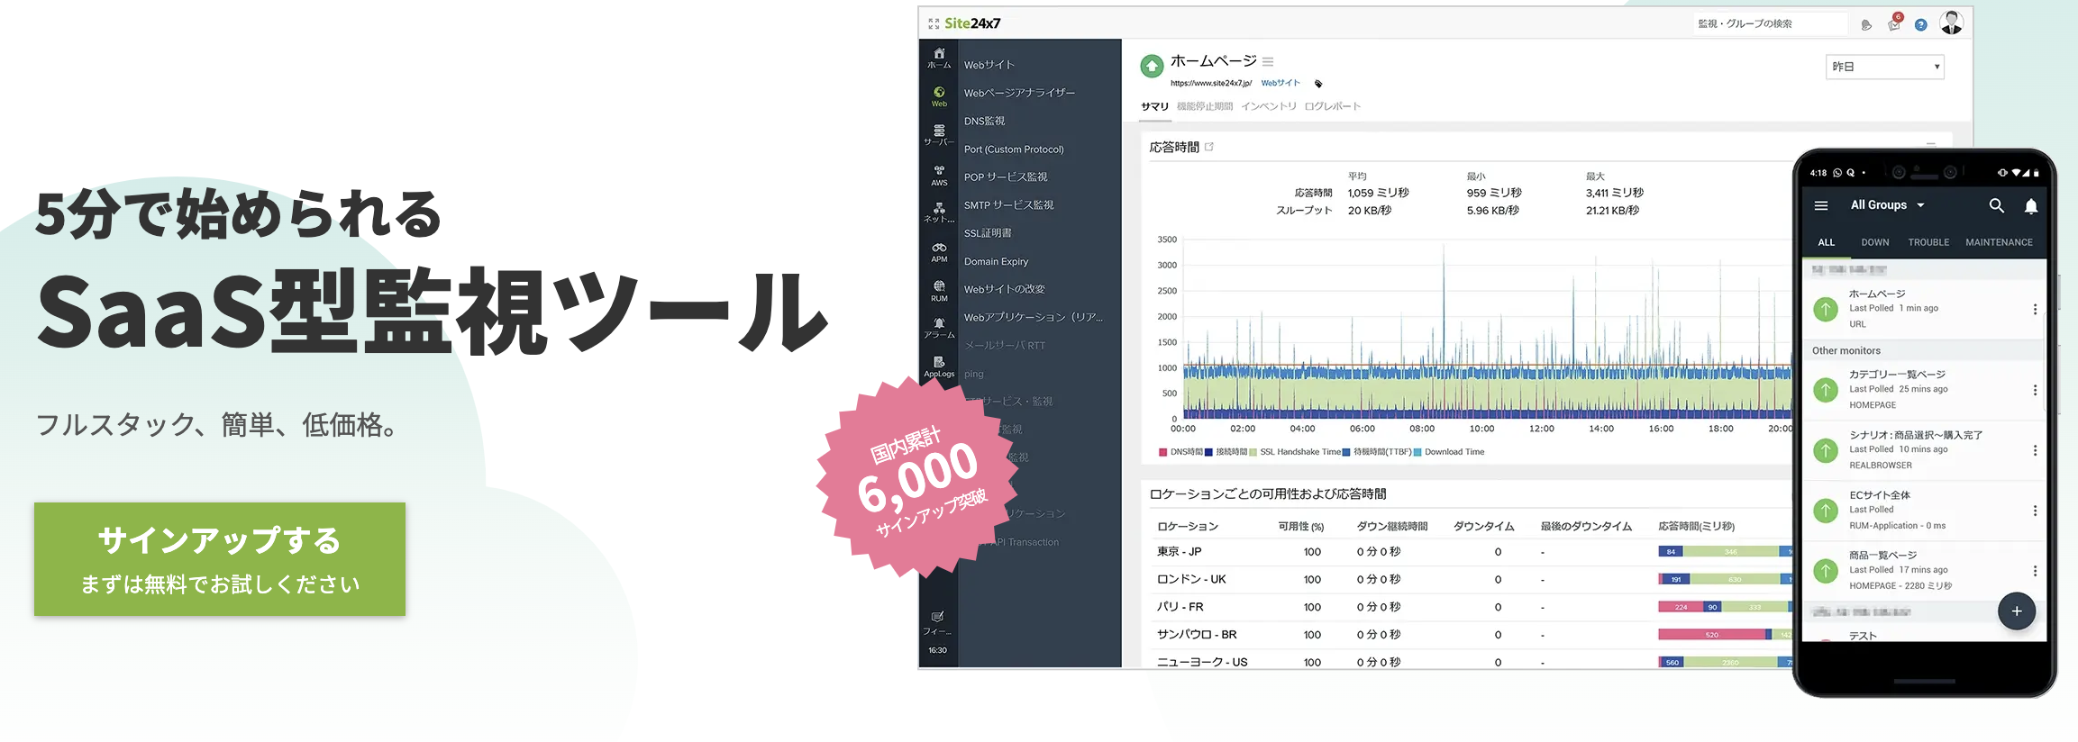Select Domain Expiry menu item
The image size is (2078, 742).
point(996,261)
